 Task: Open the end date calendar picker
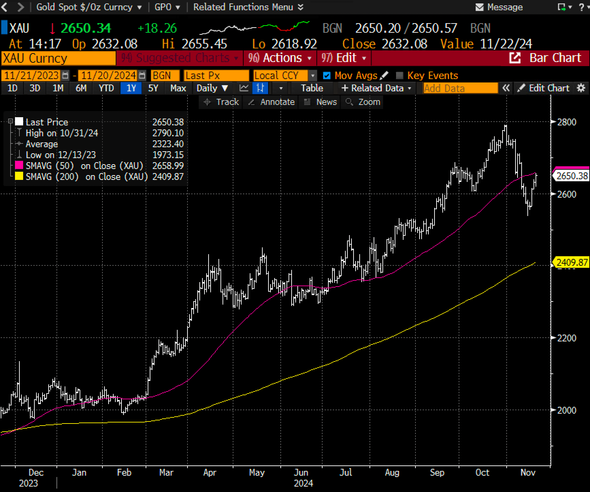pyautogui.click(x=143, y=75)
